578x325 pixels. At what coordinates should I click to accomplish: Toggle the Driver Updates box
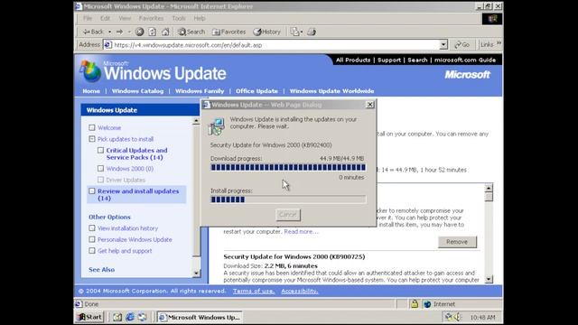(100, 180)
